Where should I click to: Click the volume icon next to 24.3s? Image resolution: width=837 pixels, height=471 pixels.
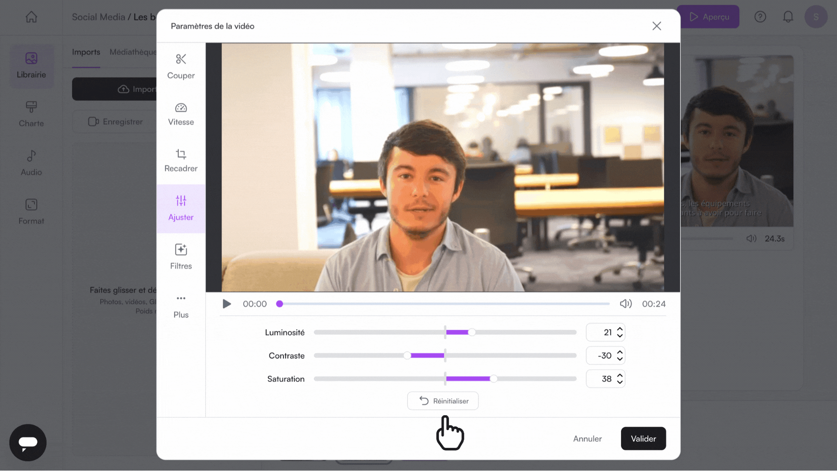click(751, 239)
